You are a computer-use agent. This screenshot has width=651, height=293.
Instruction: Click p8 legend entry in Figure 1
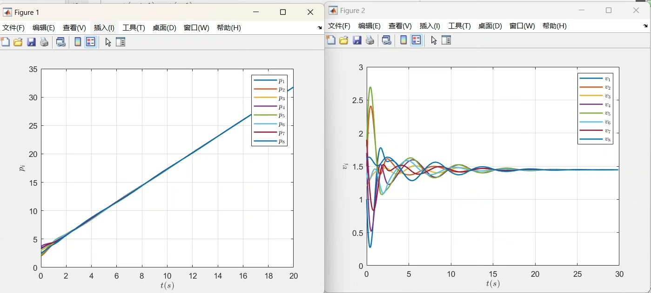pyautogui.click(x=270, y=142)
